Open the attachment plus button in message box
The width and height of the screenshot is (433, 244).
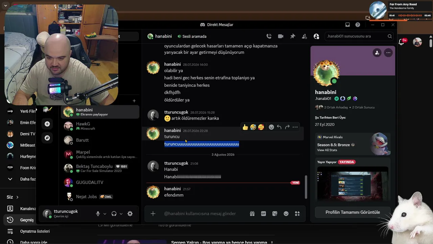153,213
